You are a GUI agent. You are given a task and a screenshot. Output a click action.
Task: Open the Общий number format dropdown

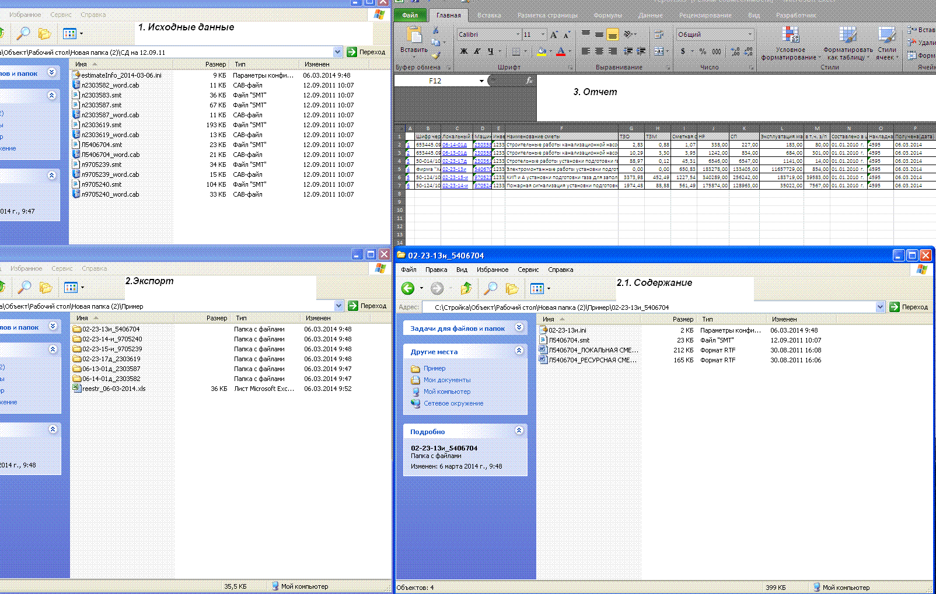(x=750, y=34)
